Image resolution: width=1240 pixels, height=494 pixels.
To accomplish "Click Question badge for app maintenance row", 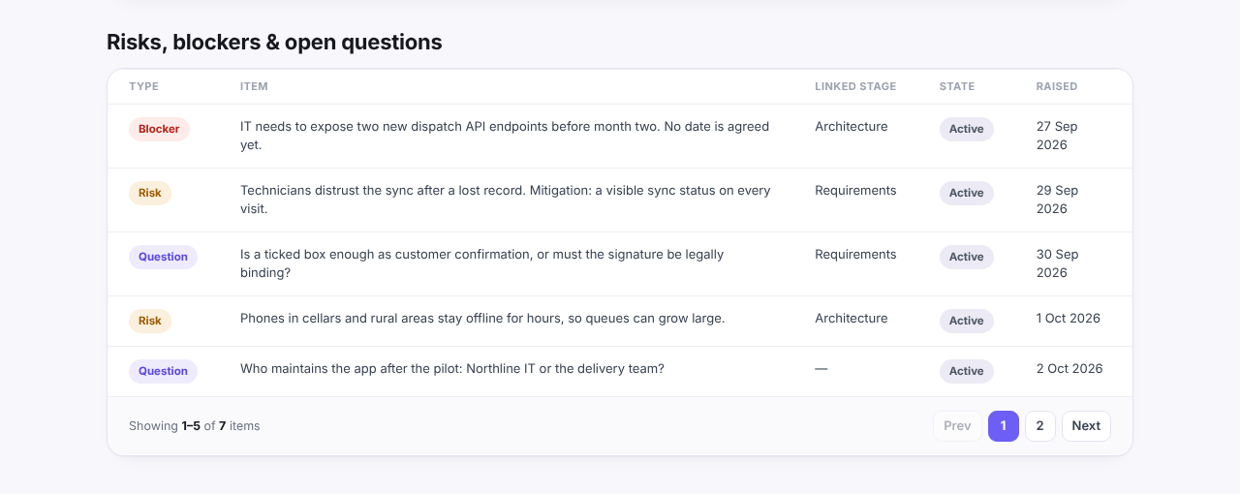I will tap(163, 371).
